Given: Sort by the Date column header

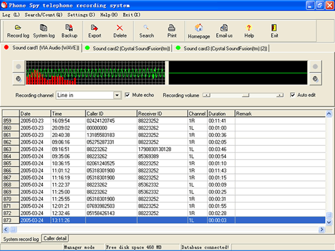Looking at the screenshot, I should 35,113.
